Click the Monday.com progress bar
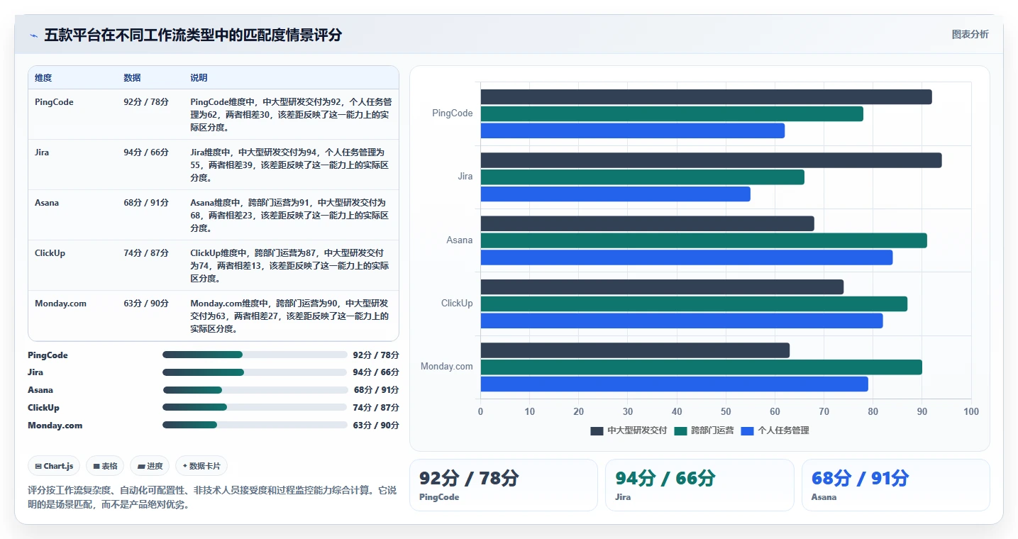The height and width of the screenshot is (539, 1018). click(255, 425)
